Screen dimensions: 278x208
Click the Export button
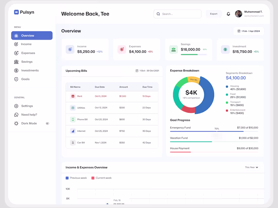214,14
